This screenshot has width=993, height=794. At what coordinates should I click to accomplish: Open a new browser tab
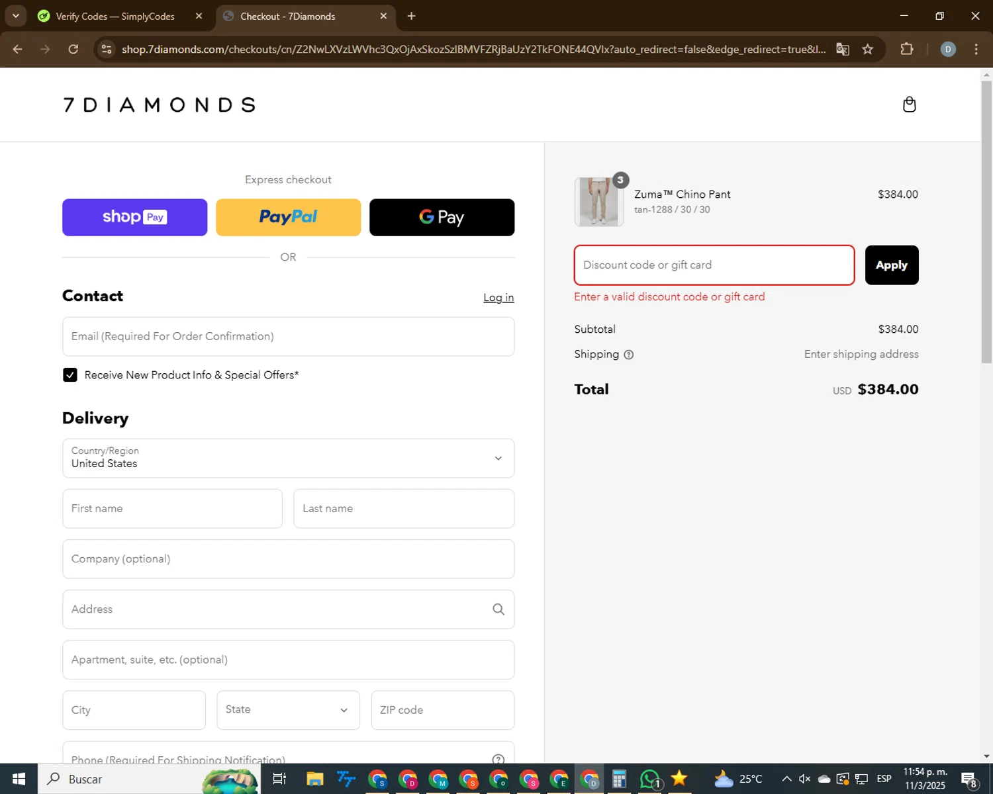pos(411,16)
